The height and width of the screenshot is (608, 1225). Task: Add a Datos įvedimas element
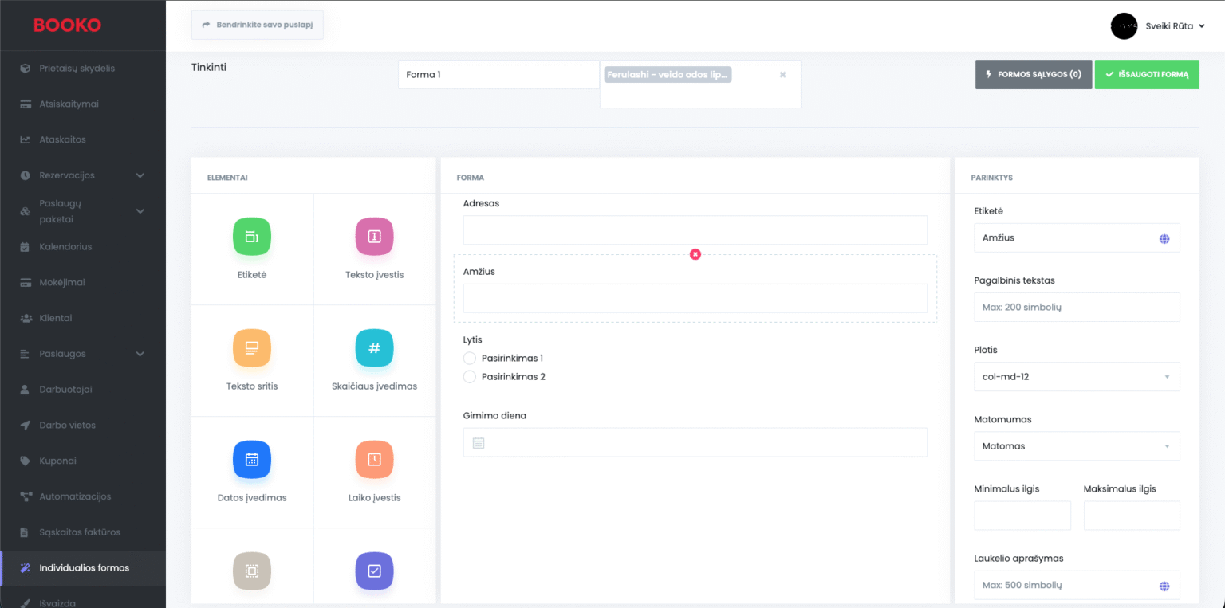click(x=252, y=460)
